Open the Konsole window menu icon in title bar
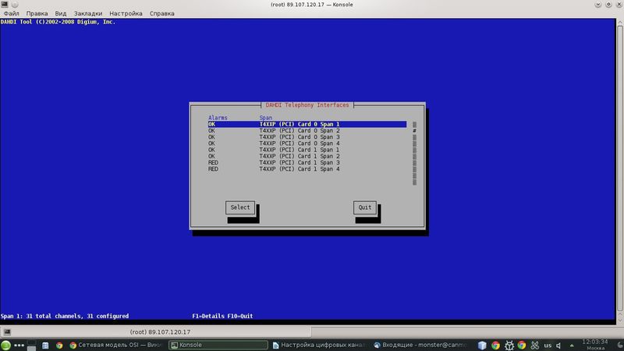 pos(5,4)
